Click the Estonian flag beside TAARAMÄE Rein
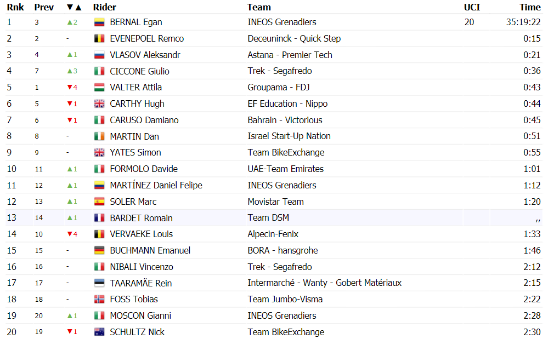 (99, 283)
